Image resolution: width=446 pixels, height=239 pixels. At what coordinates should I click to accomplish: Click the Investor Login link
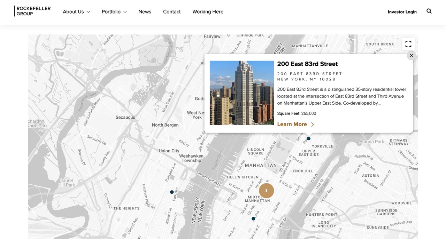(402, 12)
